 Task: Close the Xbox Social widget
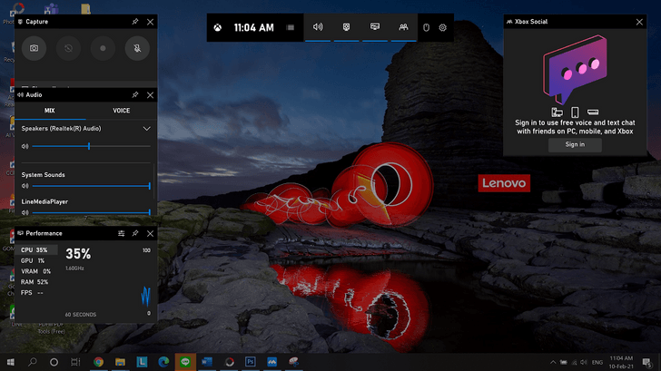point(639,22)
